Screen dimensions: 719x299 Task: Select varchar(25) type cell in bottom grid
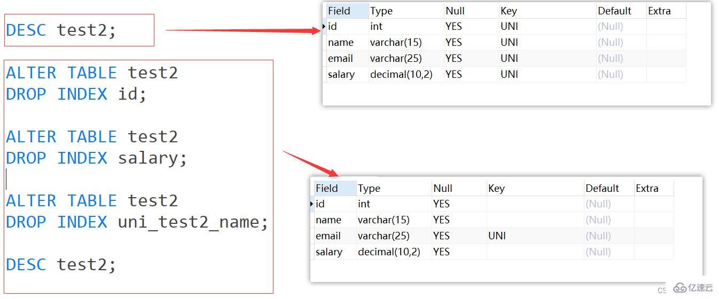(x=394, y=236)
